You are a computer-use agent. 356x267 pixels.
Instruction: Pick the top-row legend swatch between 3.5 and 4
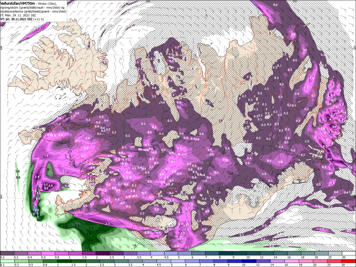coord(144,253)
